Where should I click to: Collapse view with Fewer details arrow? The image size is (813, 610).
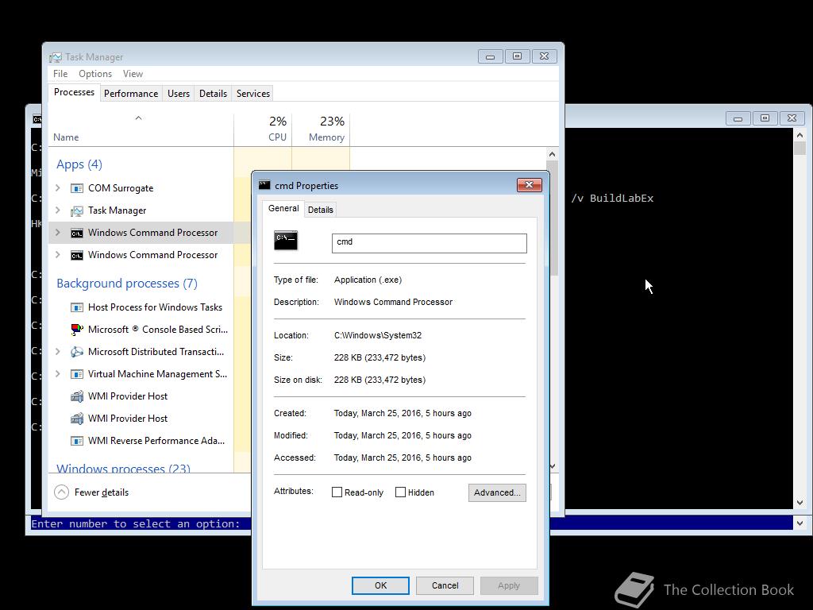click(61, 492)
